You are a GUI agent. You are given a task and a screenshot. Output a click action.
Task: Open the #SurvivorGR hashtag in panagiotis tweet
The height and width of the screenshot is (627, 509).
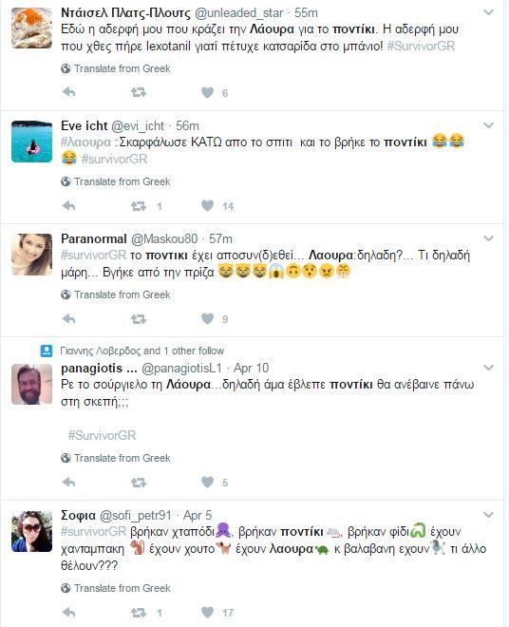pos(102,435)
